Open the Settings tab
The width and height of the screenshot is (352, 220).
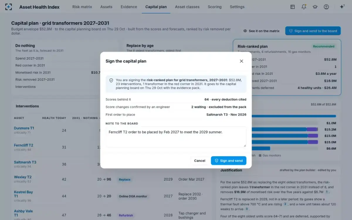point(237,7)
